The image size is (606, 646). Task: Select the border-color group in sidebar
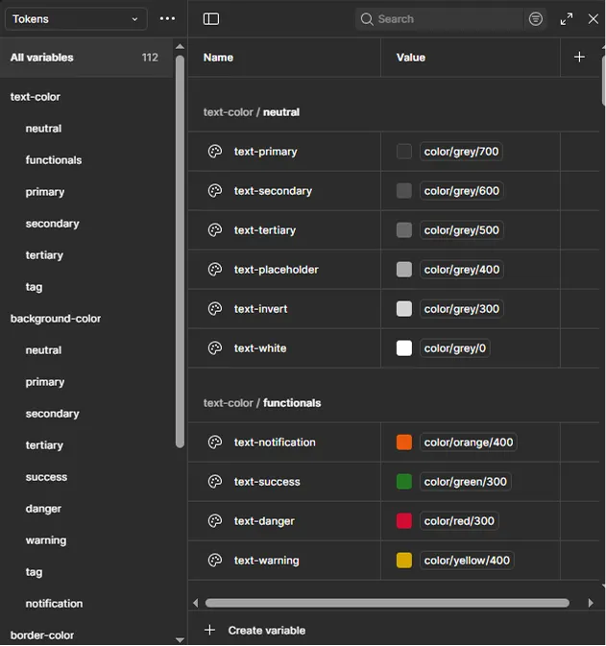[42, 635]
